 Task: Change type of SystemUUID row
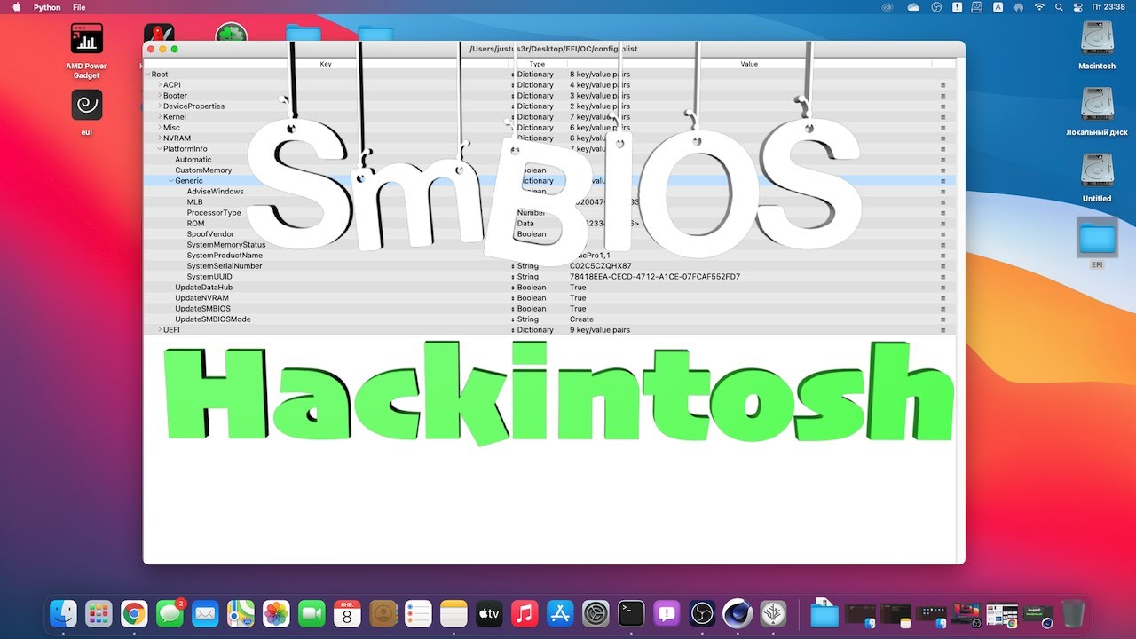tap(513, 277)
